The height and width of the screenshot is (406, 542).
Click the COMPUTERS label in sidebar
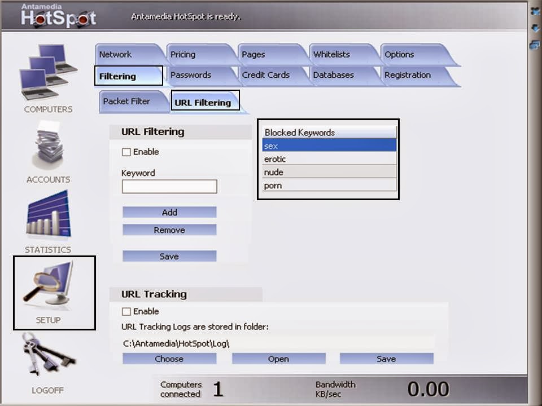tap(49, 109)
